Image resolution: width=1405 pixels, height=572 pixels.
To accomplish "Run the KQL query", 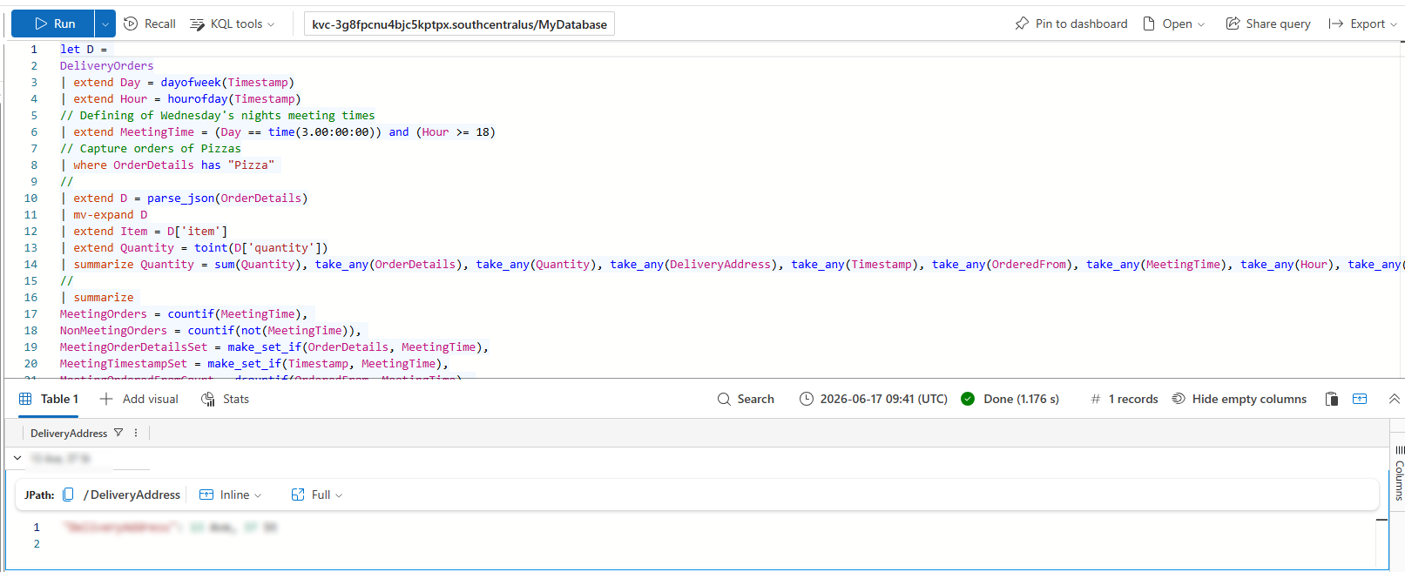I will pyautogui.click(x=53, y=24).
